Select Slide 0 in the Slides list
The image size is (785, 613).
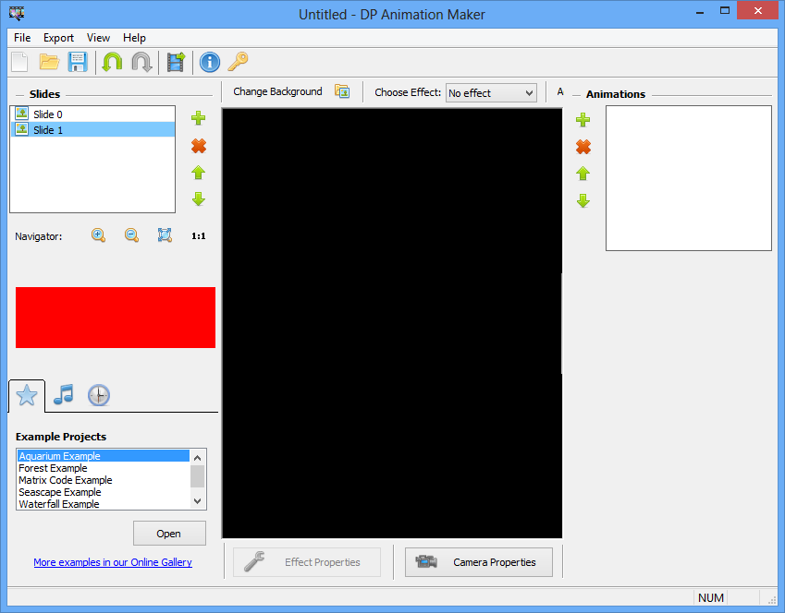55,114
